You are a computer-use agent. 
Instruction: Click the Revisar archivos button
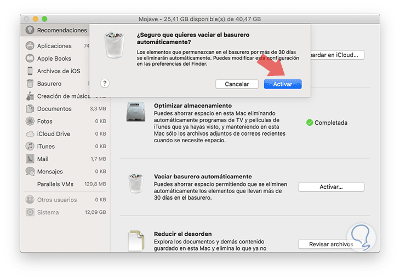[331, 244]
